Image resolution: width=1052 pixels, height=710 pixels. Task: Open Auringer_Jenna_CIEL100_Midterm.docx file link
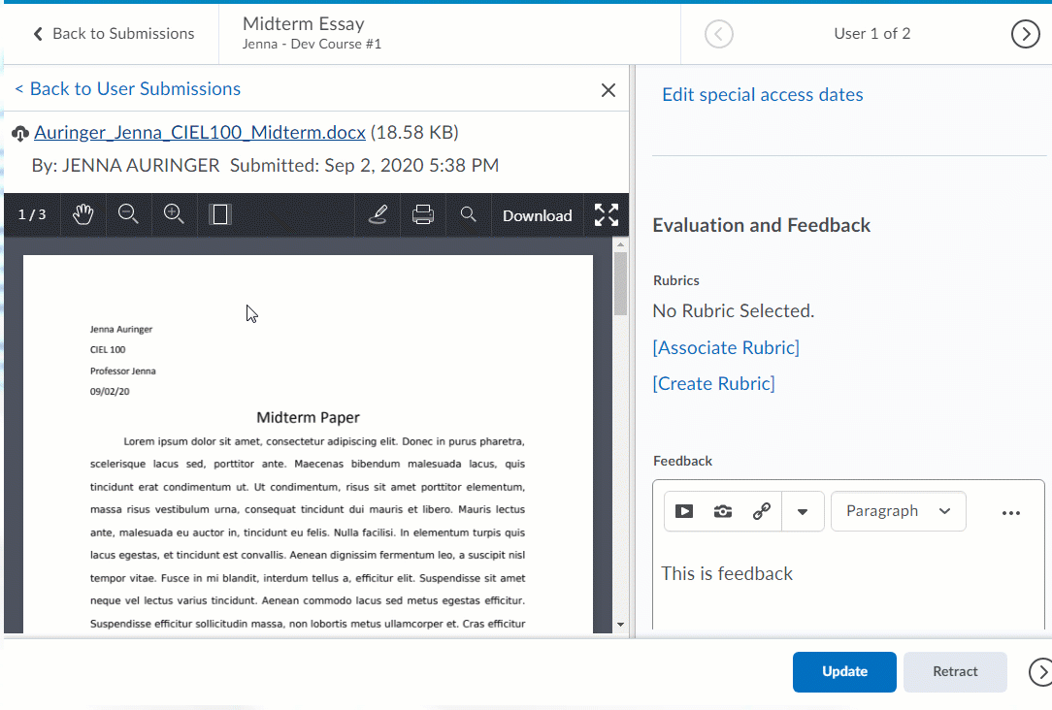200,133
